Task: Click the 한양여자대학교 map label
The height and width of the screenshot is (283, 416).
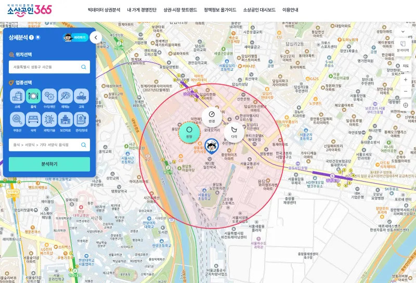Action: [x=149, y=225]
